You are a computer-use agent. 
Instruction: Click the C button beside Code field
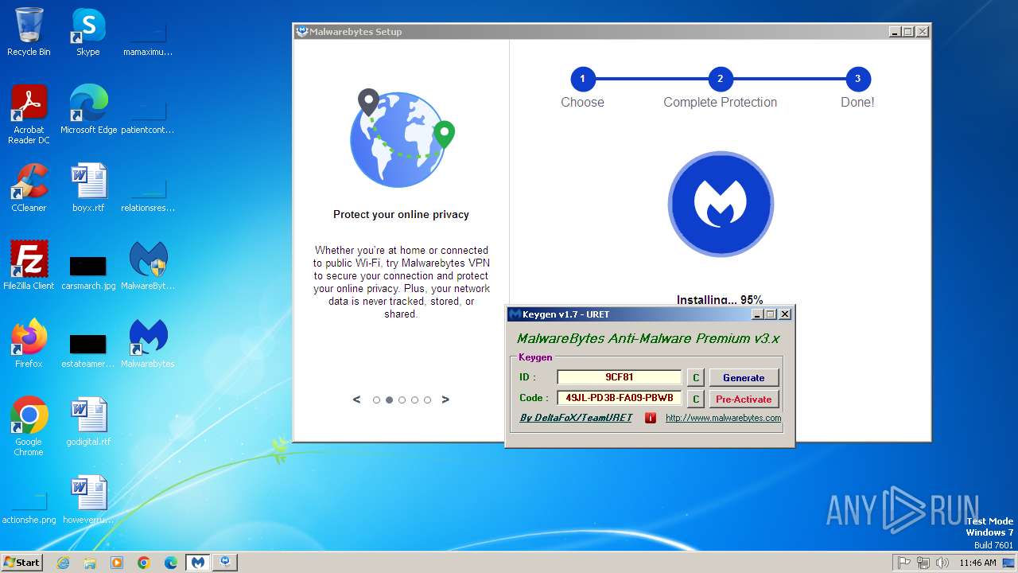click(695, 399)
